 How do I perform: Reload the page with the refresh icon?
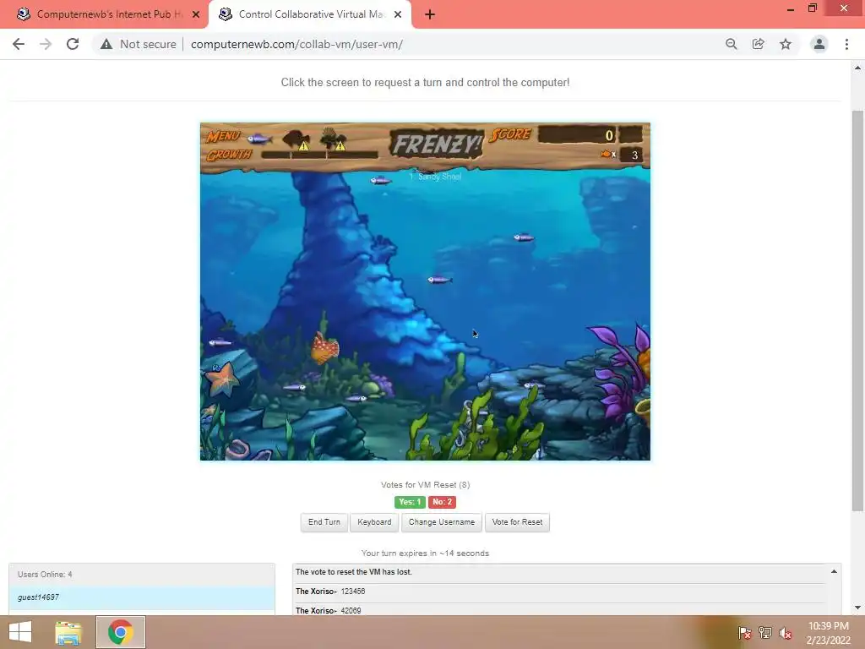[73, 44]
